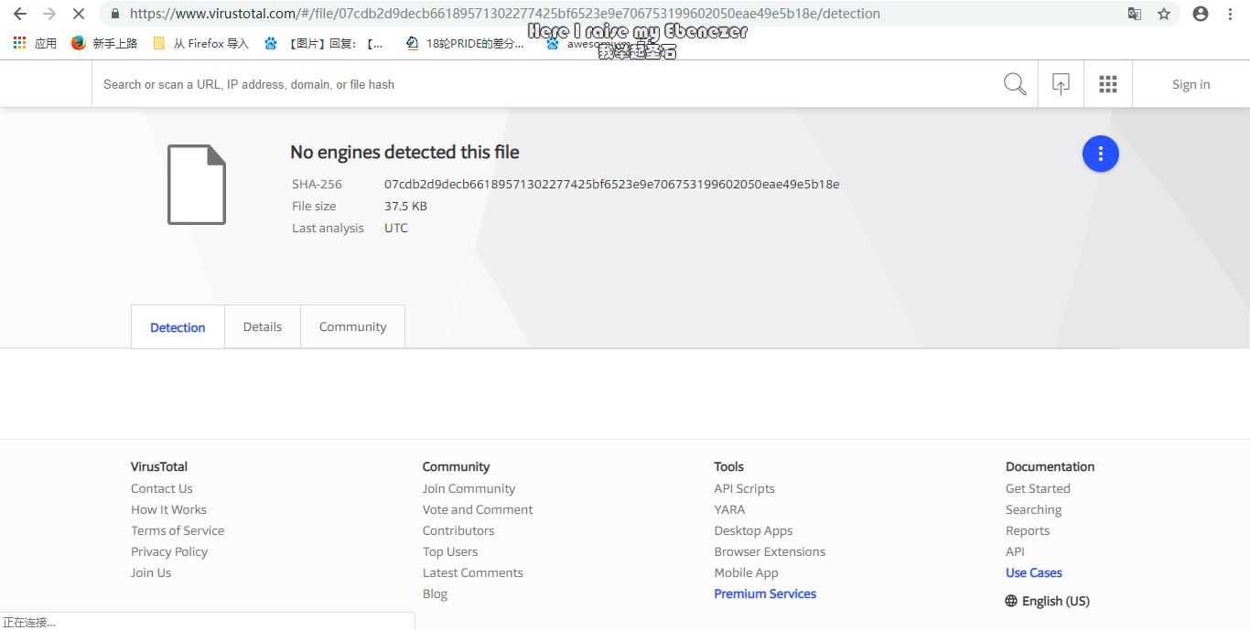This screenshot has width=1250, height=630.
Task: Click No engines detected this file heading
Action: point(404,152)
